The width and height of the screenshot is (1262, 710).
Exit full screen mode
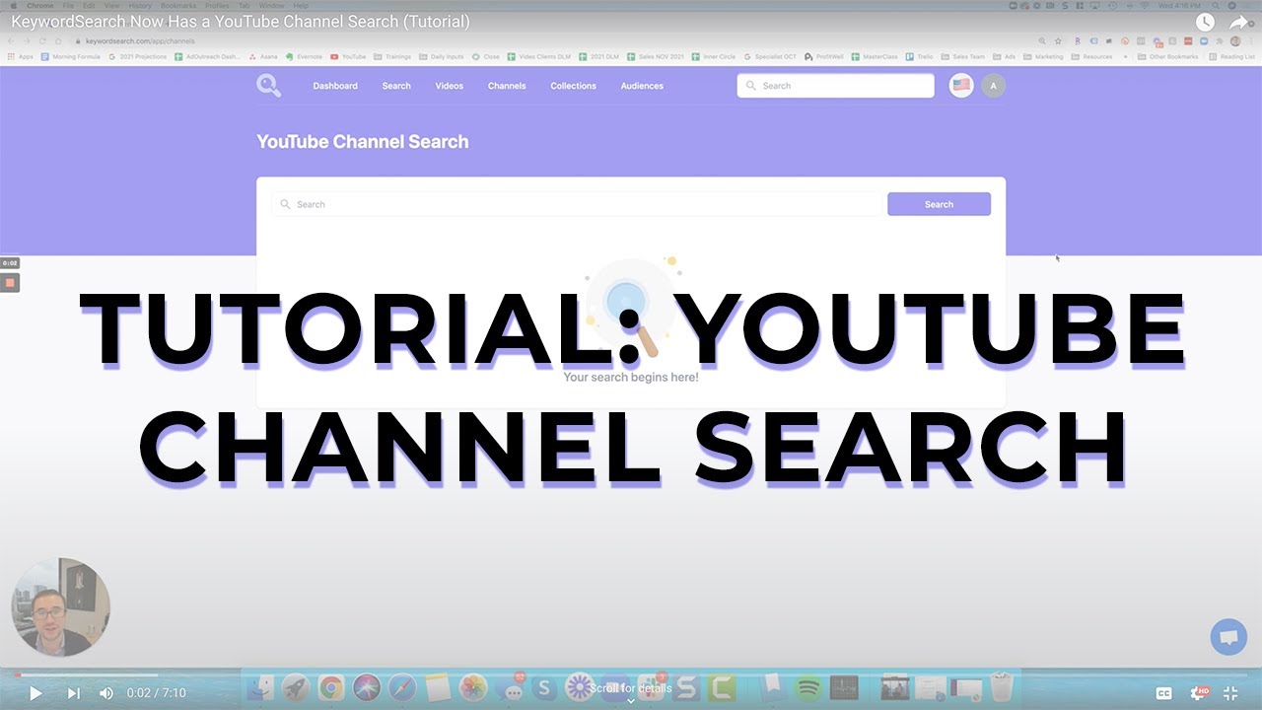click(x=1230, y=693)
